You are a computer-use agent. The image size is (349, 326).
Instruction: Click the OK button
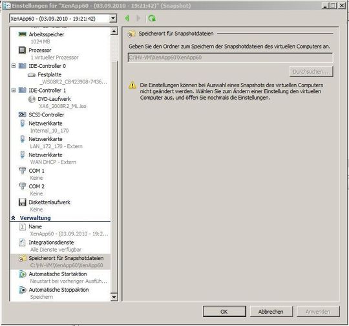coord(224,312)
